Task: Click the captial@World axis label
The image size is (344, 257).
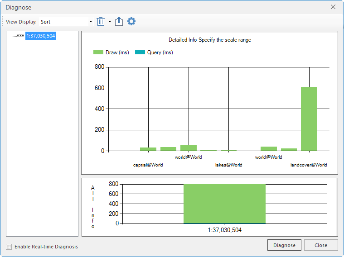Action: coord(148,165)
